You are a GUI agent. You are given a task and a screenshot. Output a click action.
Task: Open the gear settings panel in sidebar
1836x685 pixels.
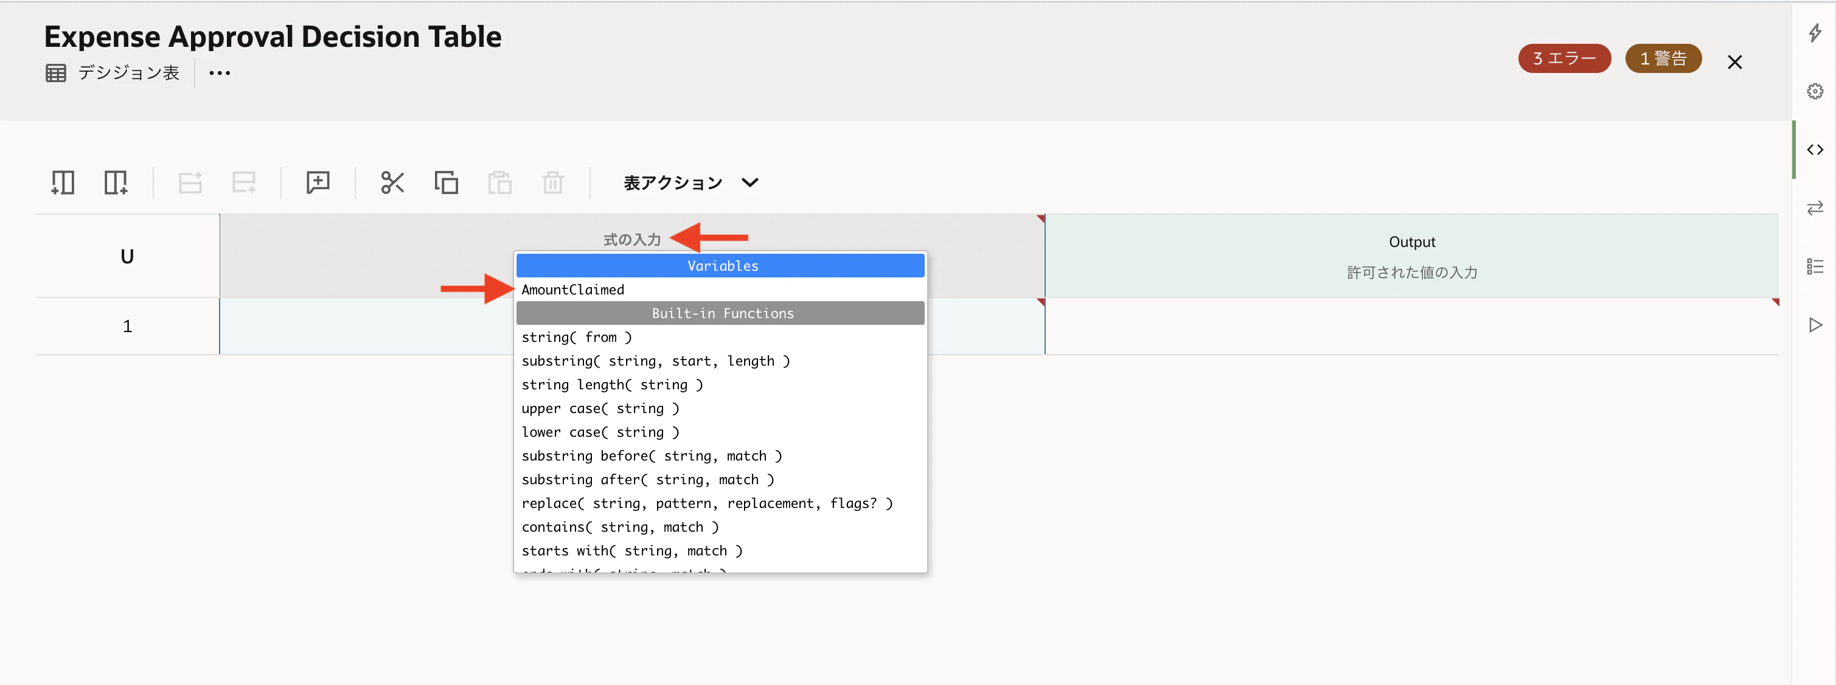click(x=1815, y=91)
